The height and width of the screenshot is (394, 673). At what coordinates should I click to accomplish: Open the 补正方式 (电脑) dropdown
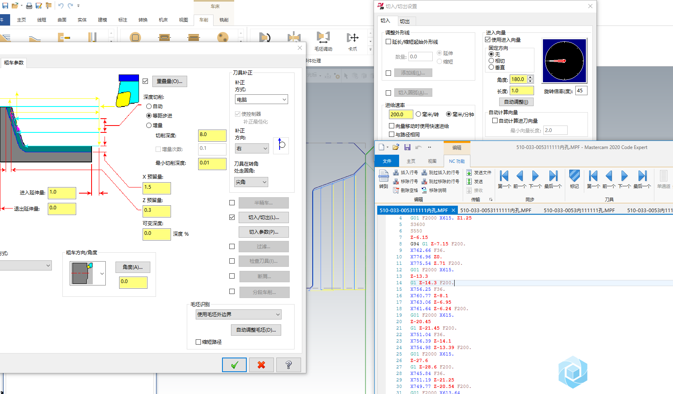[261, 99]
